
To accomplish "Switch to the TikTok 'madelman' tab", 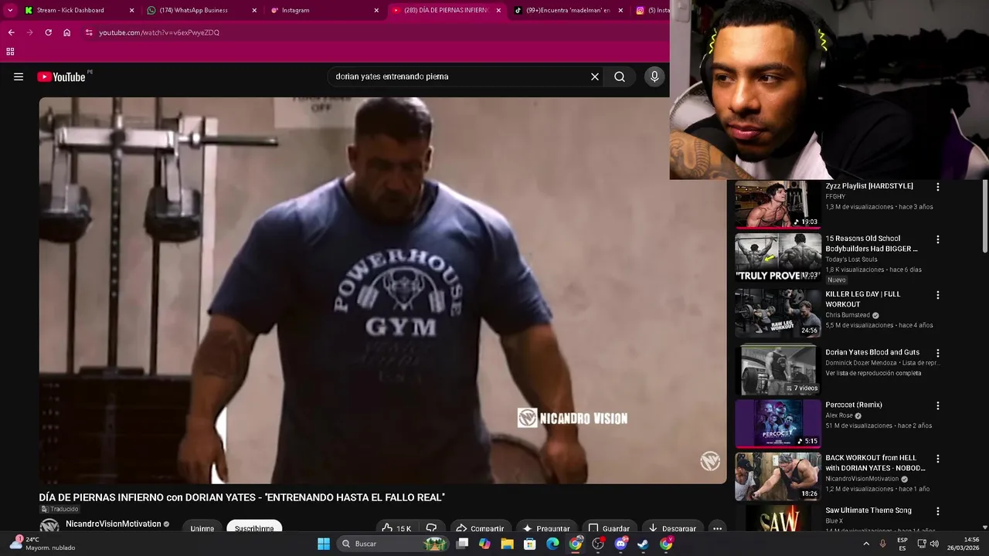I will pyautogui.click(x=568, y=10).
